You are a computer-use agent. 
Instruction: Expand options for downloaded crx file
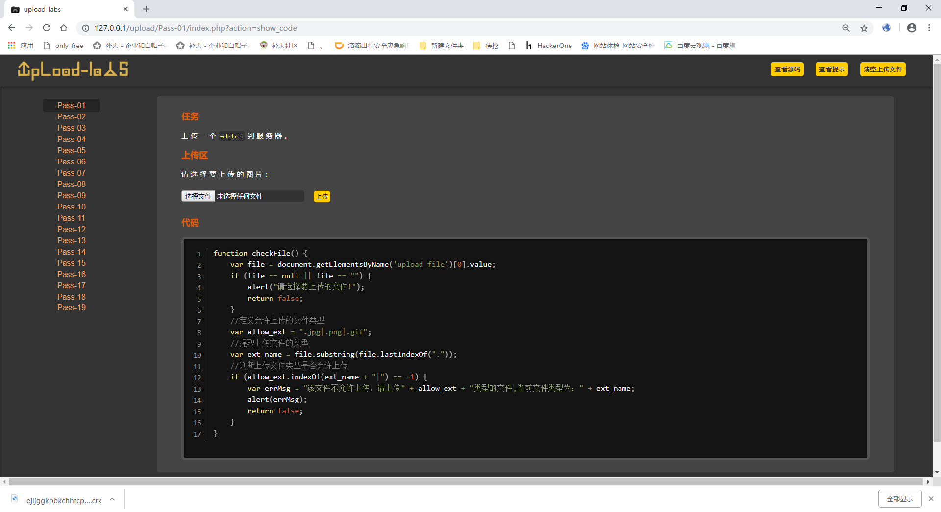pos(112,499)
